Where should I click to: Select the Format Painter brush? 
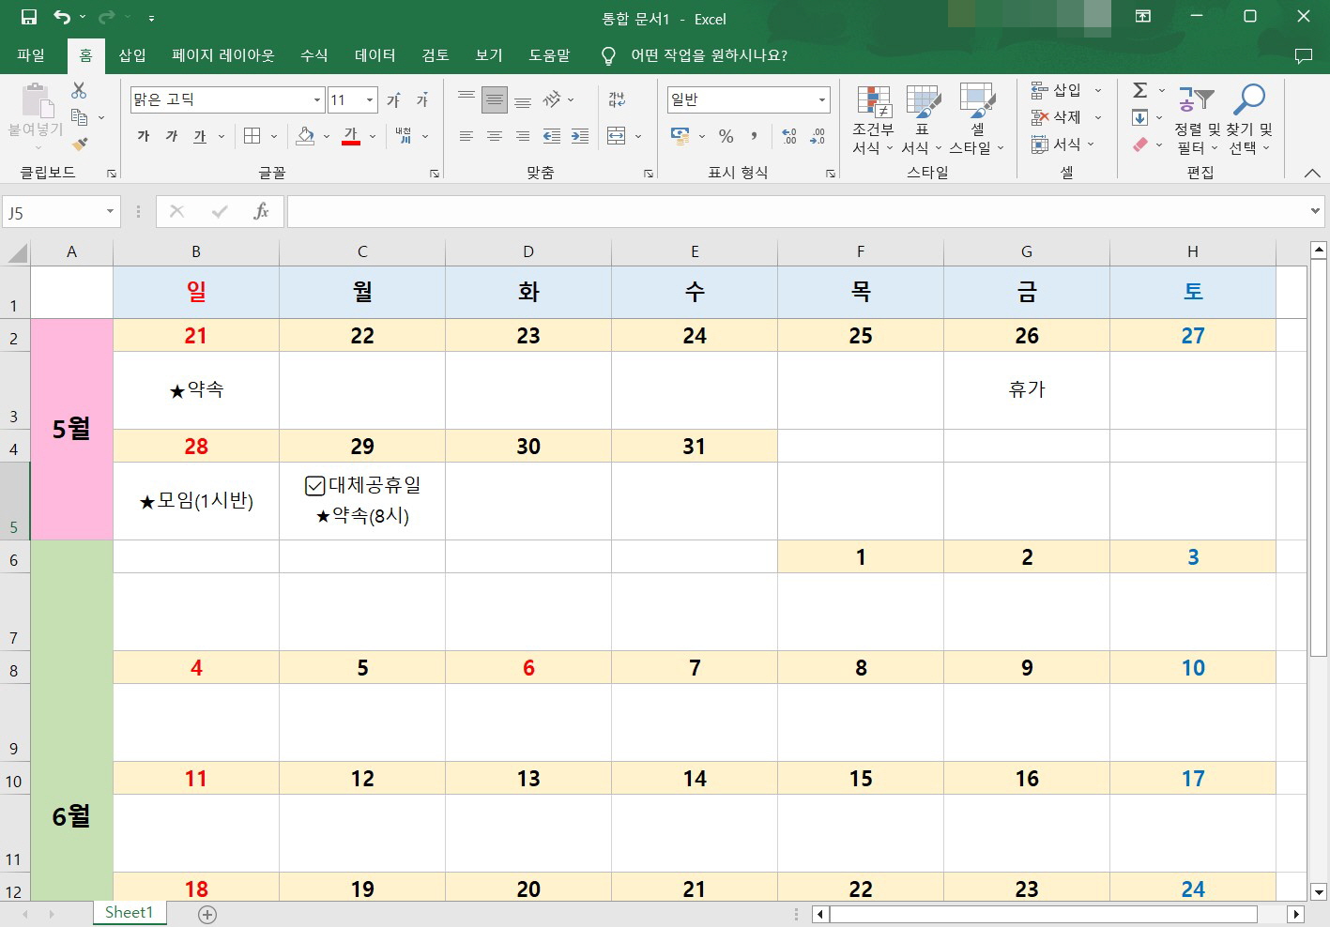[x=80, y=144]
